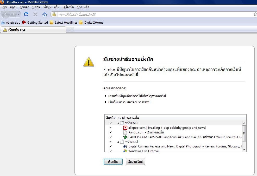The image size is (257, 176).
Task: Click the Windows Live Hotmail favicon
Action: tap(125, 151)
